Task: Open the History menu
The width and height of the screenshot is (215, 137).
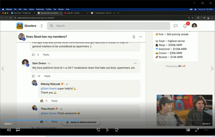Action: coord(32,9)
